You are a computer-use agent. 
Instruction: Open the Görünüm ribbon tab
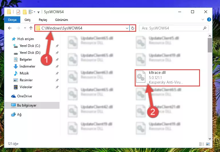tap(62, 20)
